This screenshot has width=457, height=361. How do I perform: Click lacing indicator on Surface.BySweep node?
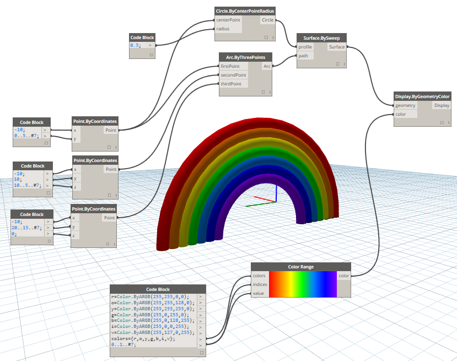click(344, 64)
